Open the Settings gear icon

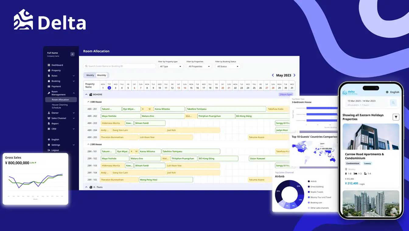[x=49, y=145]
